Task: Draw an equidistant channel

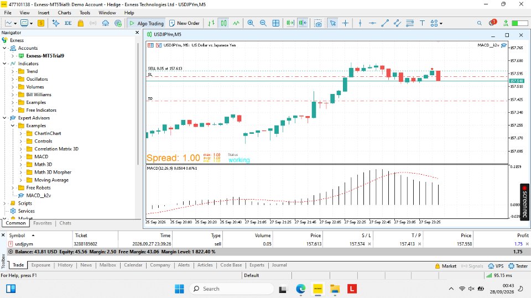Action: click(397, 23)
